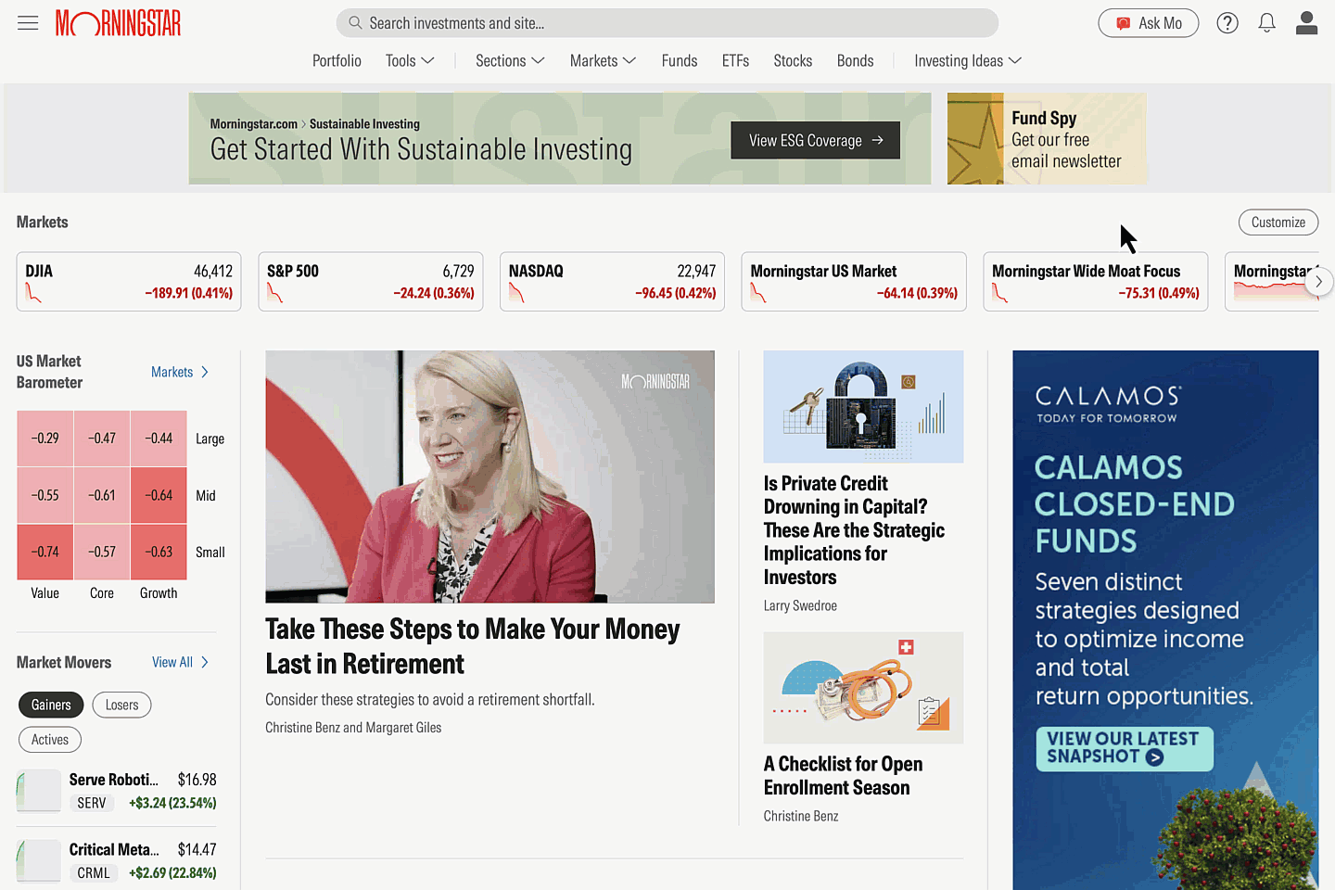View the Serve Robotics mini chart thumbnail
This screenshot has height=890, width=1335.
coord(39,791)
